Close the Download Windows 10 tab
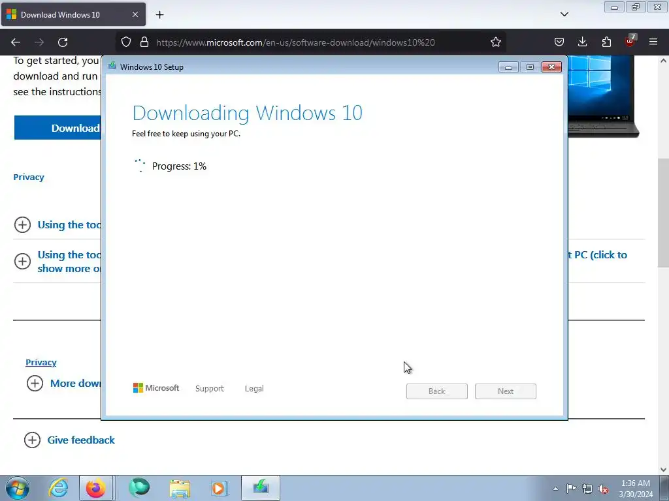 click(135, 14)
